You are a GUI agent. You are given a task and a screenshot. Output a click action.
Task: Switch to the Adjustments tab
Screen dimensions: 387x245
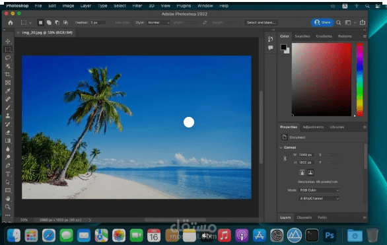coord(313,127)
